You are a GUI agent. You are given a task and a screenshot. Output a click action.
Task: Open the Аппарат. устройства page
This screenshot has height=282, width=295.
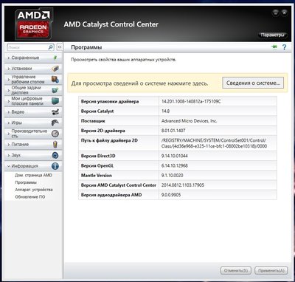34,190
